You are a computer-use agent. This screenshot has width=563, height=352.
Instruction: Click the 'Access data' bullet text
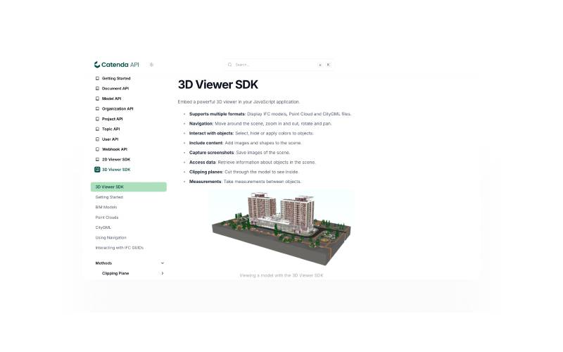252,163
